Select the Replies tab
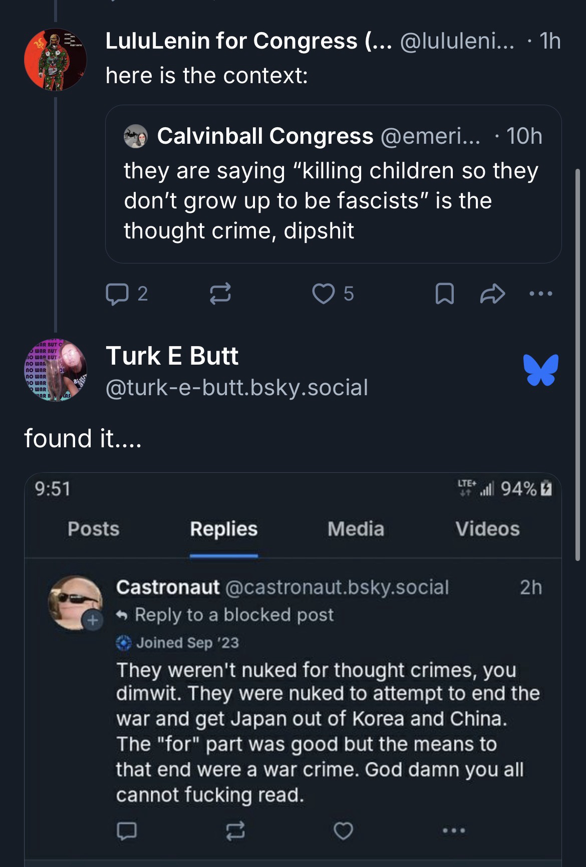The height and width of the screenshot is (867, 586). tap(223, 529)
